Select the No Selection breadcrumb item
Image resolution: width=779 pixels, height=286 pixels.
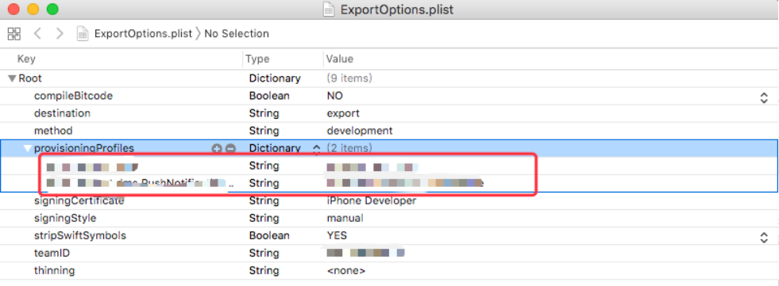tap(237, 34)
